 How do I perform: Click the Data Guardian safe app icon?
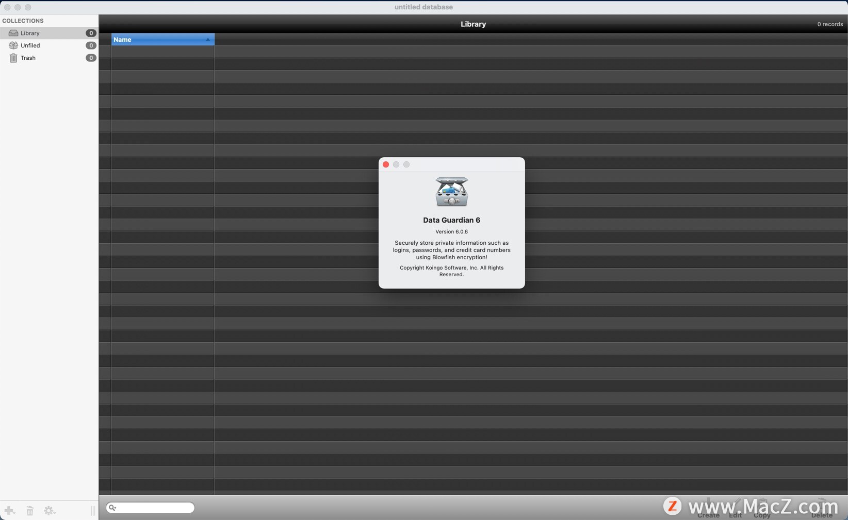coord(452,192)
